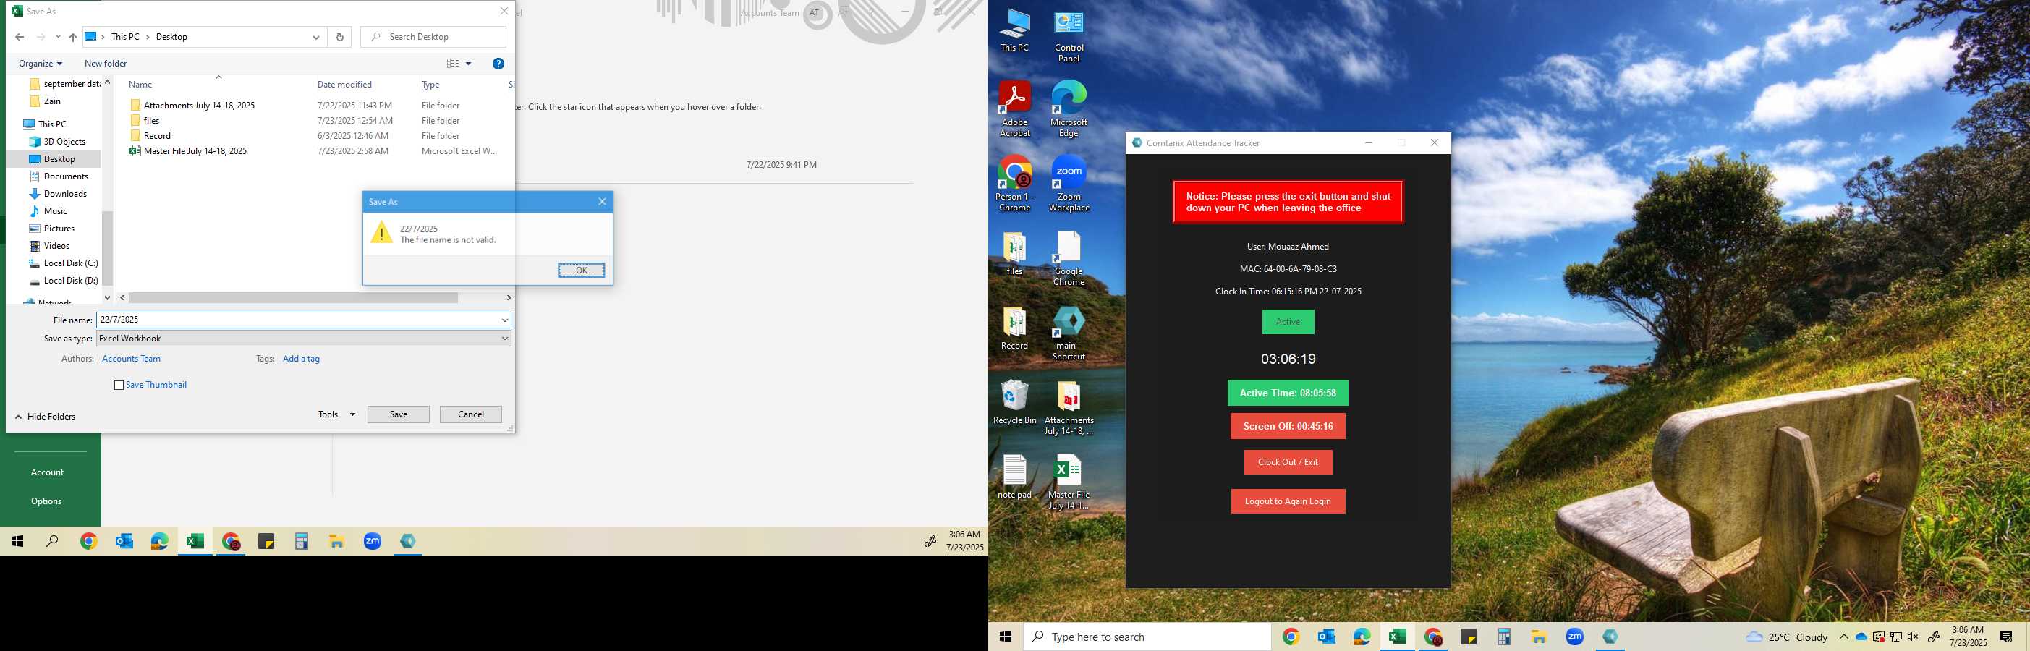Viewport: 2030px width, 651px height.
Task: Select the Zain folder in the tree
Action: coord(52,101)
